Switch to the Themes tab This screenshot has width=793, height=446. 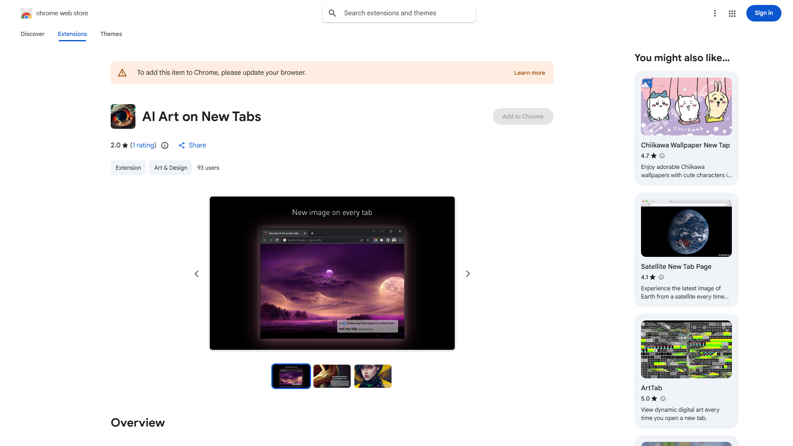(x=111, y=34)
